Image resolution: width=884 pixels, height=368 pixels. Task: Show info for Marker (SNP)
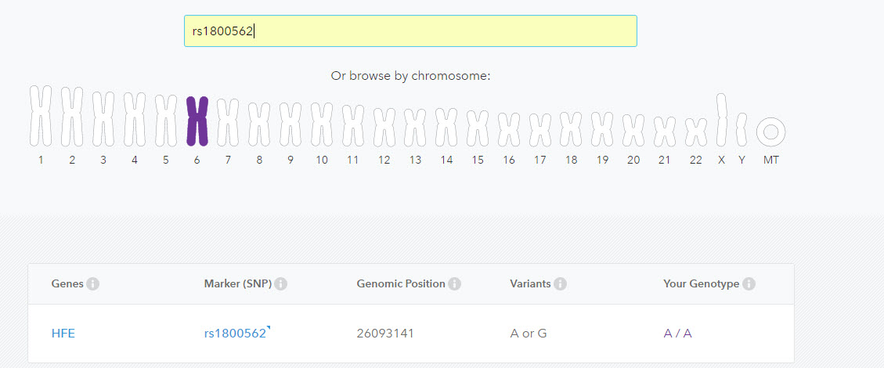click(x=281, y=284)
